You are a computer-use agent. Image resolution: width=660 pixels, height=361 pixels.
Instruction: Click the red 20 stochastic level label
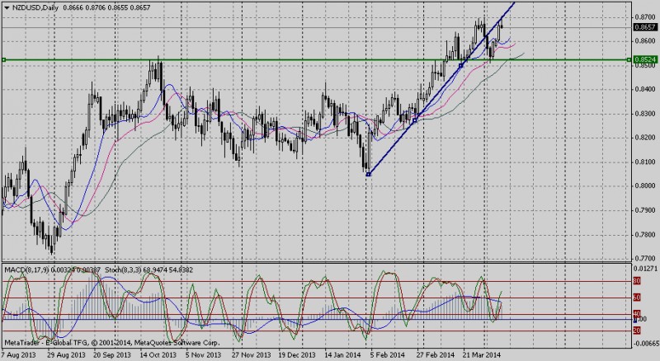click(637, 331)
